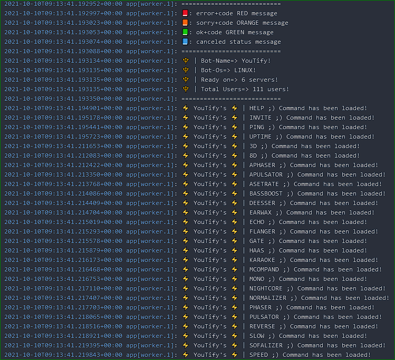Click the PULSATOR command name
Screen dimensions: 395x360
click(264, 317)
